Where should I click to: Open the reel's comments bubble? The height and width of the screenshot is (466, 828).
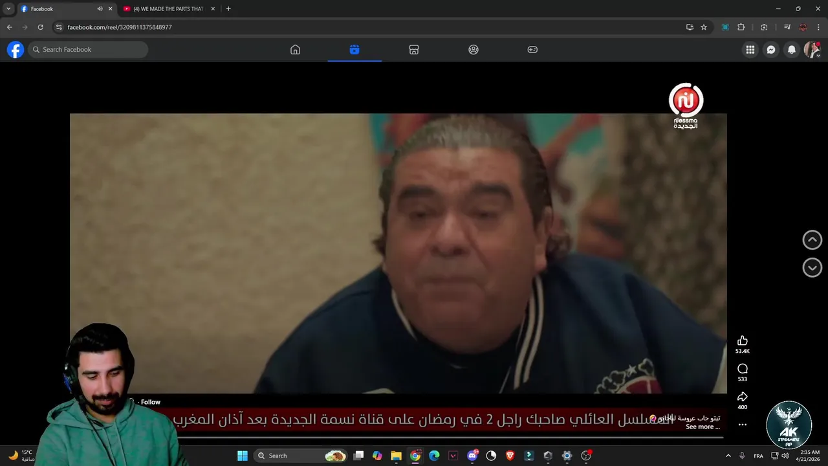tap(743, 369)
